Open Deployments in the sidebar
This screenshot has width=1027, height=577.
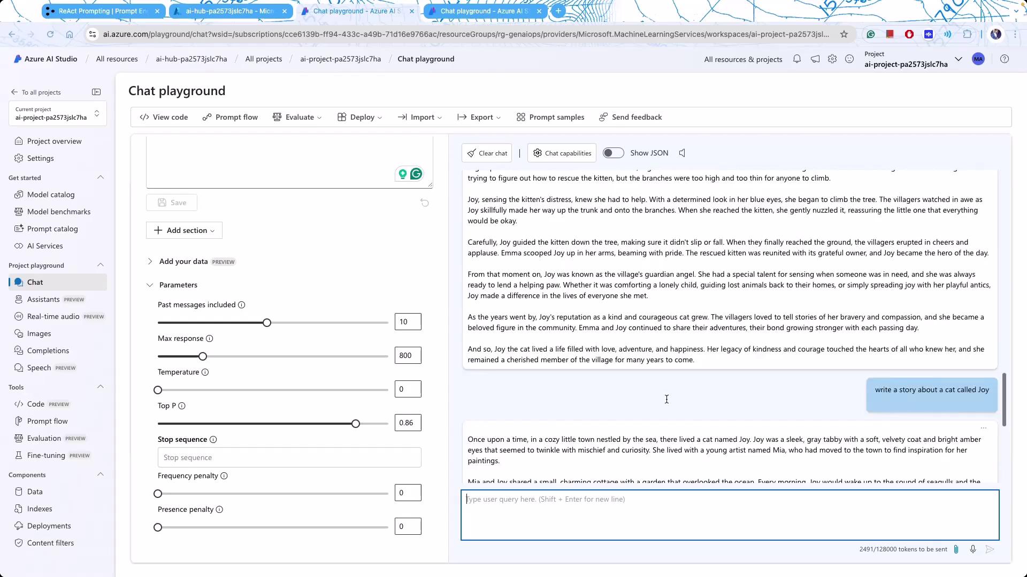[x=49, y=526]
